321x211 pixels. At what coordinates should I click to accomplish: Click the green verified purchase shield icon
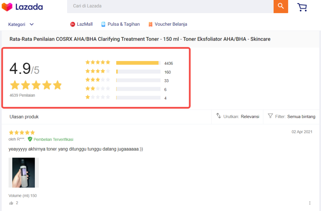point(30,139)
